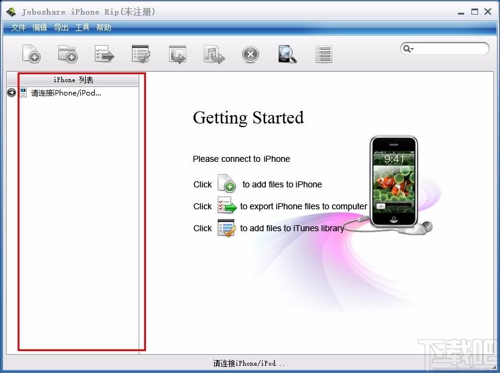
Task: Click Add to iTunes library toolbar icon
Action: pyautogui.click(x=141, y=54)
